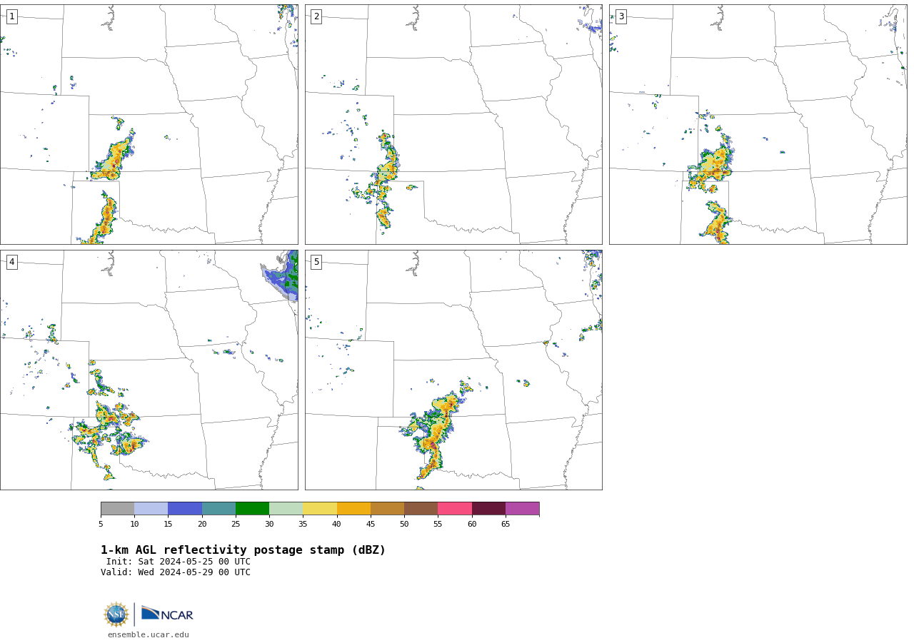914x643 pixels.
Task: Open ensemble member 1 reflectivity map
Action: click(x=149, y=125)
